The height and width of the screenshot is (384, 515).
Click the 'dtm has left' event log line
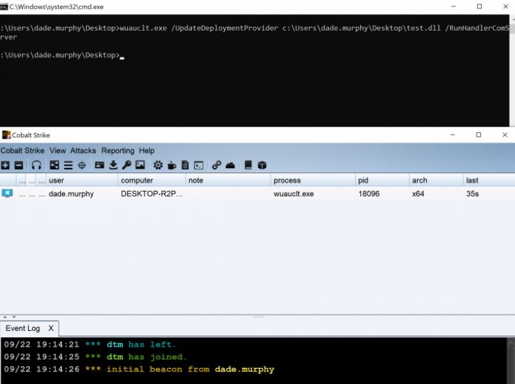[x=90, y=344]
